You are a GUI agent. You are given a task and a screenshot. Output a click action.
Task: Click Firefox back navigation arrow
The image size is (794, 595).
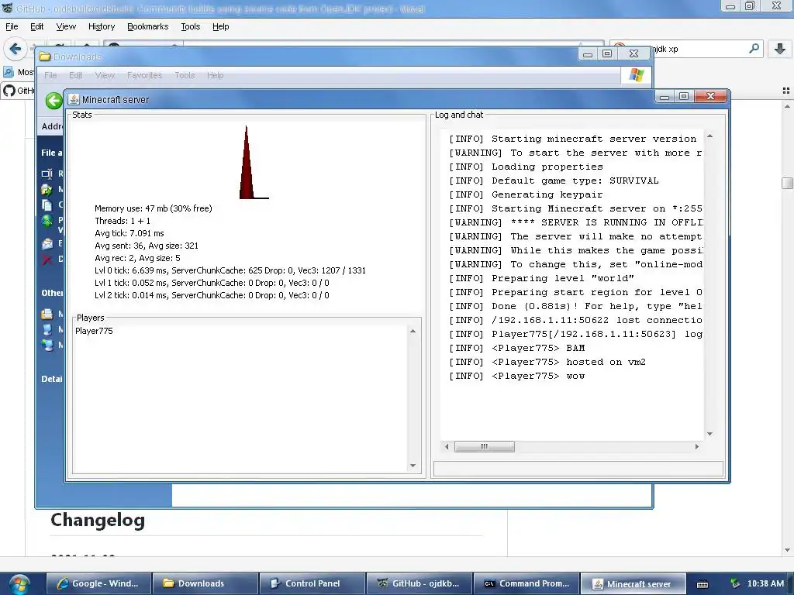[16, 49]
